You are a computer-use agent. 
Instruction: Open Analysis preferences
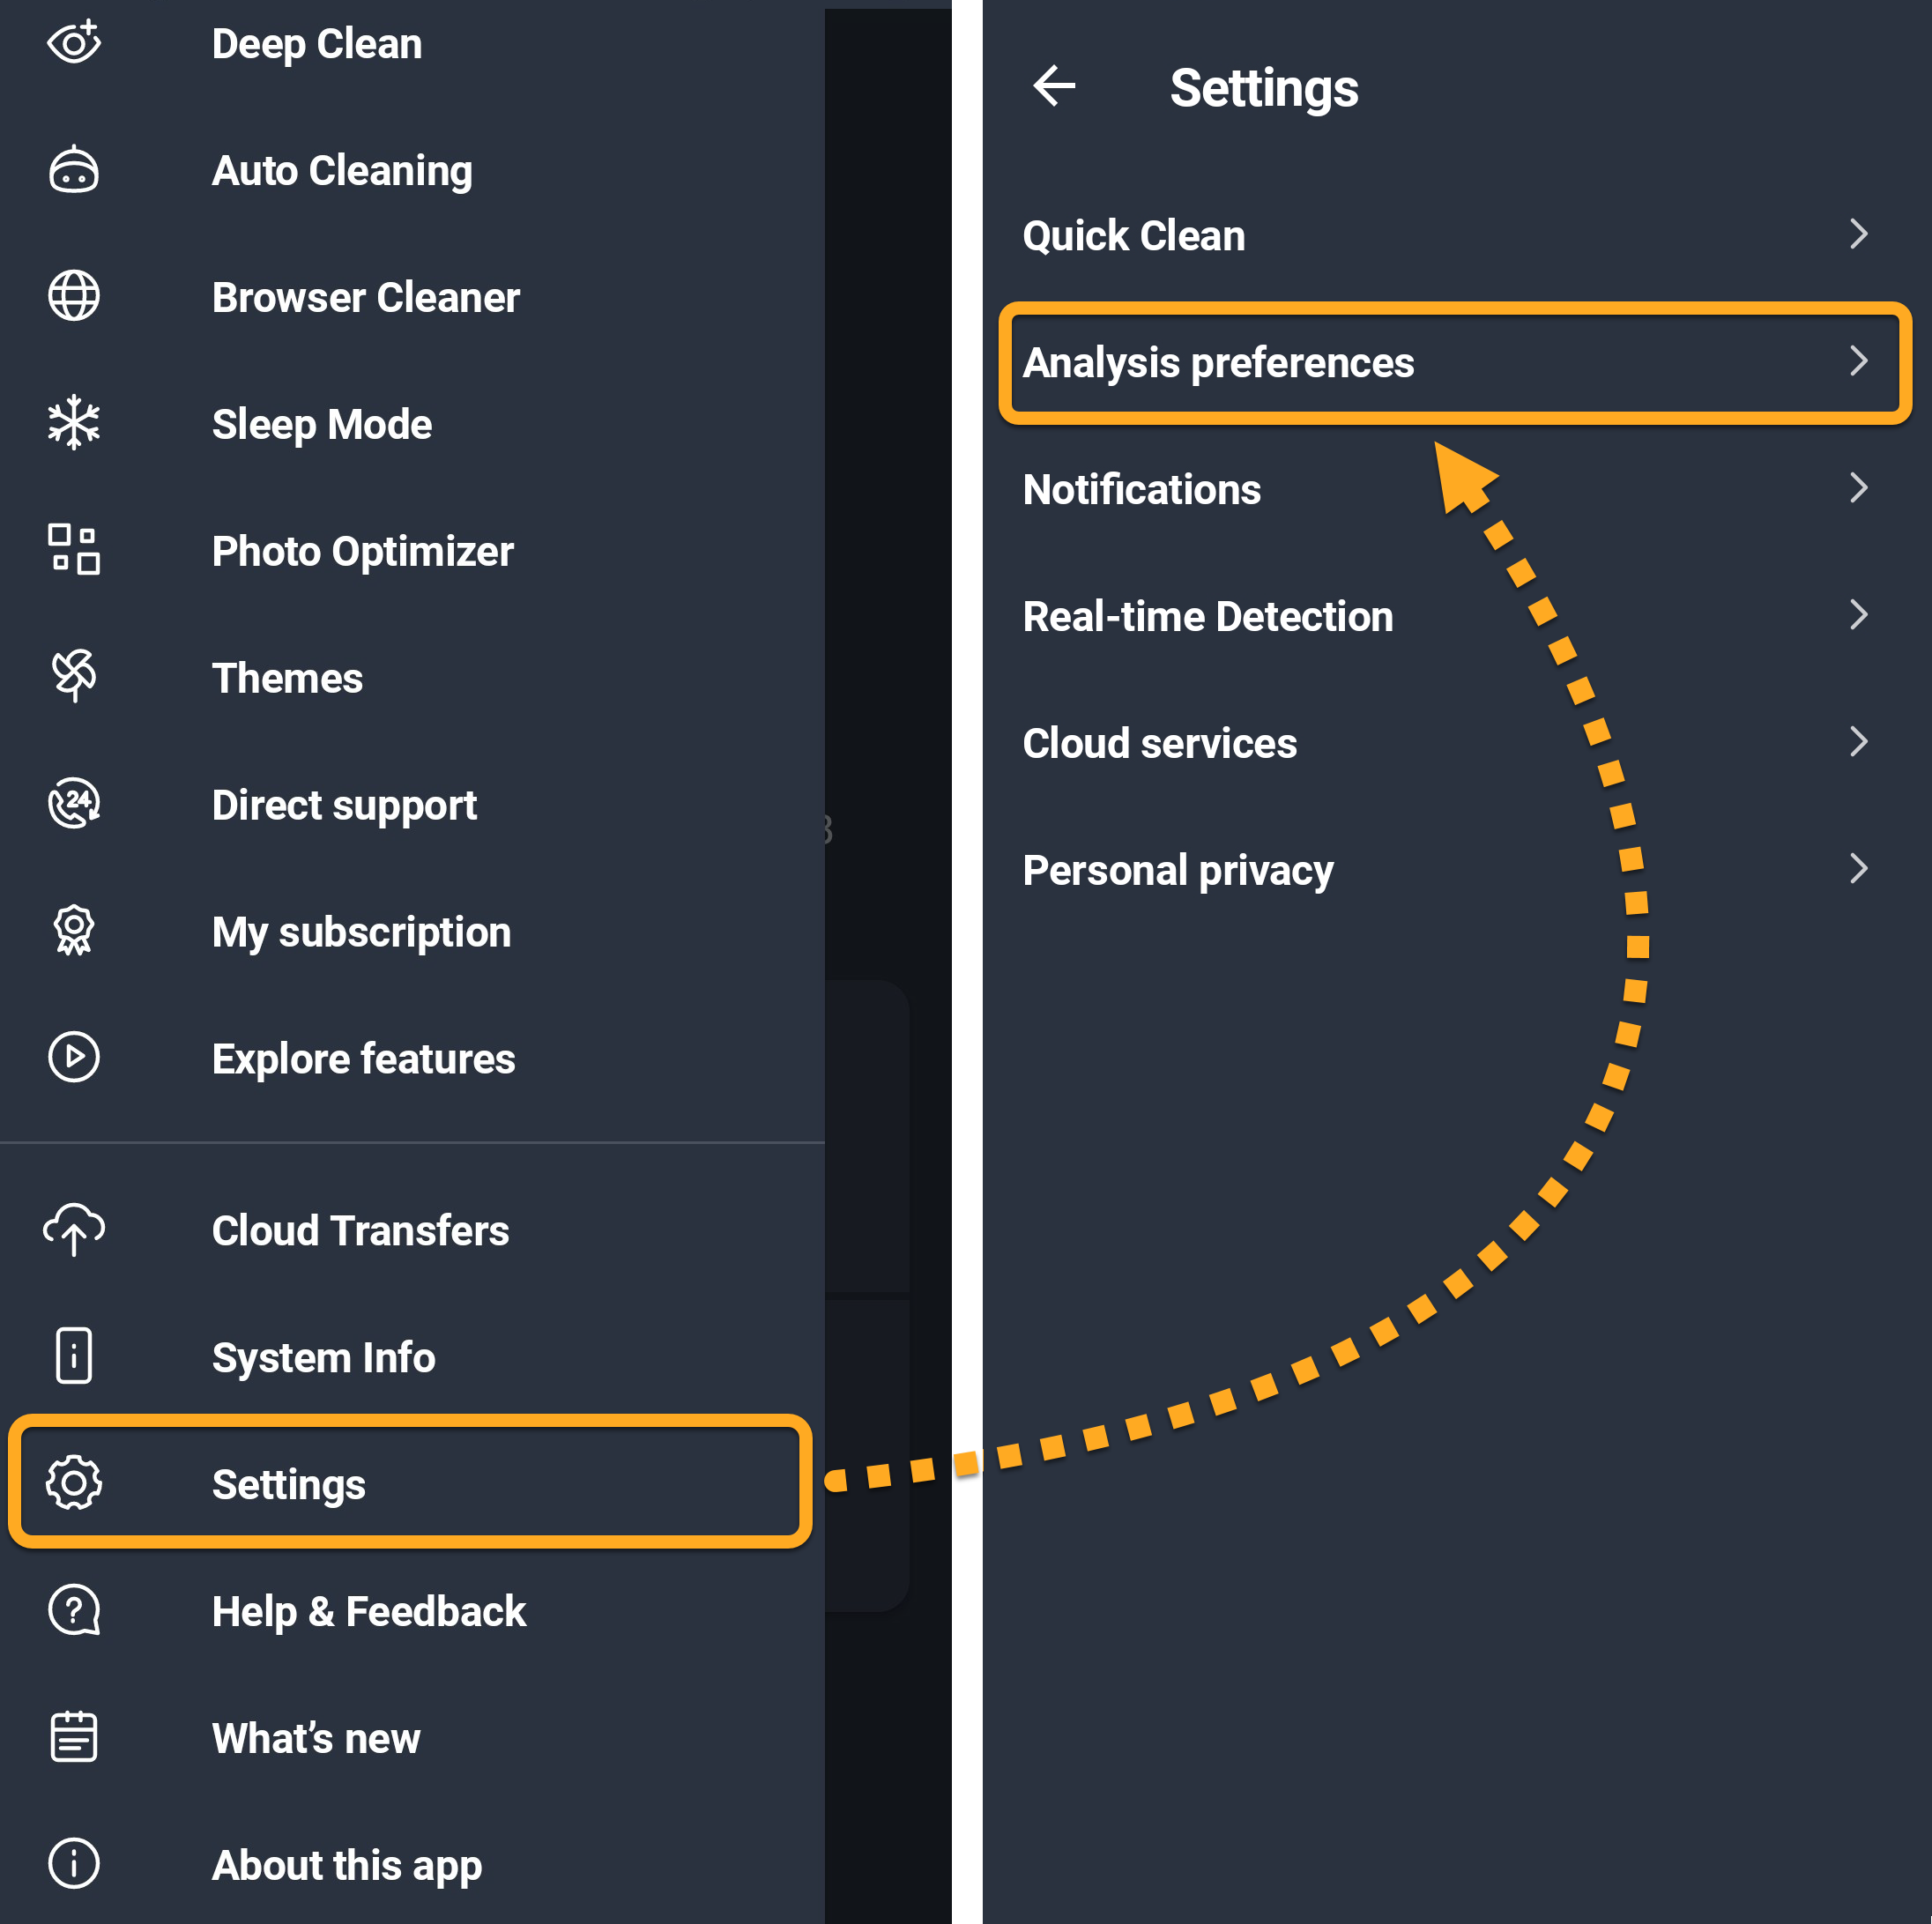(1218, 362)
